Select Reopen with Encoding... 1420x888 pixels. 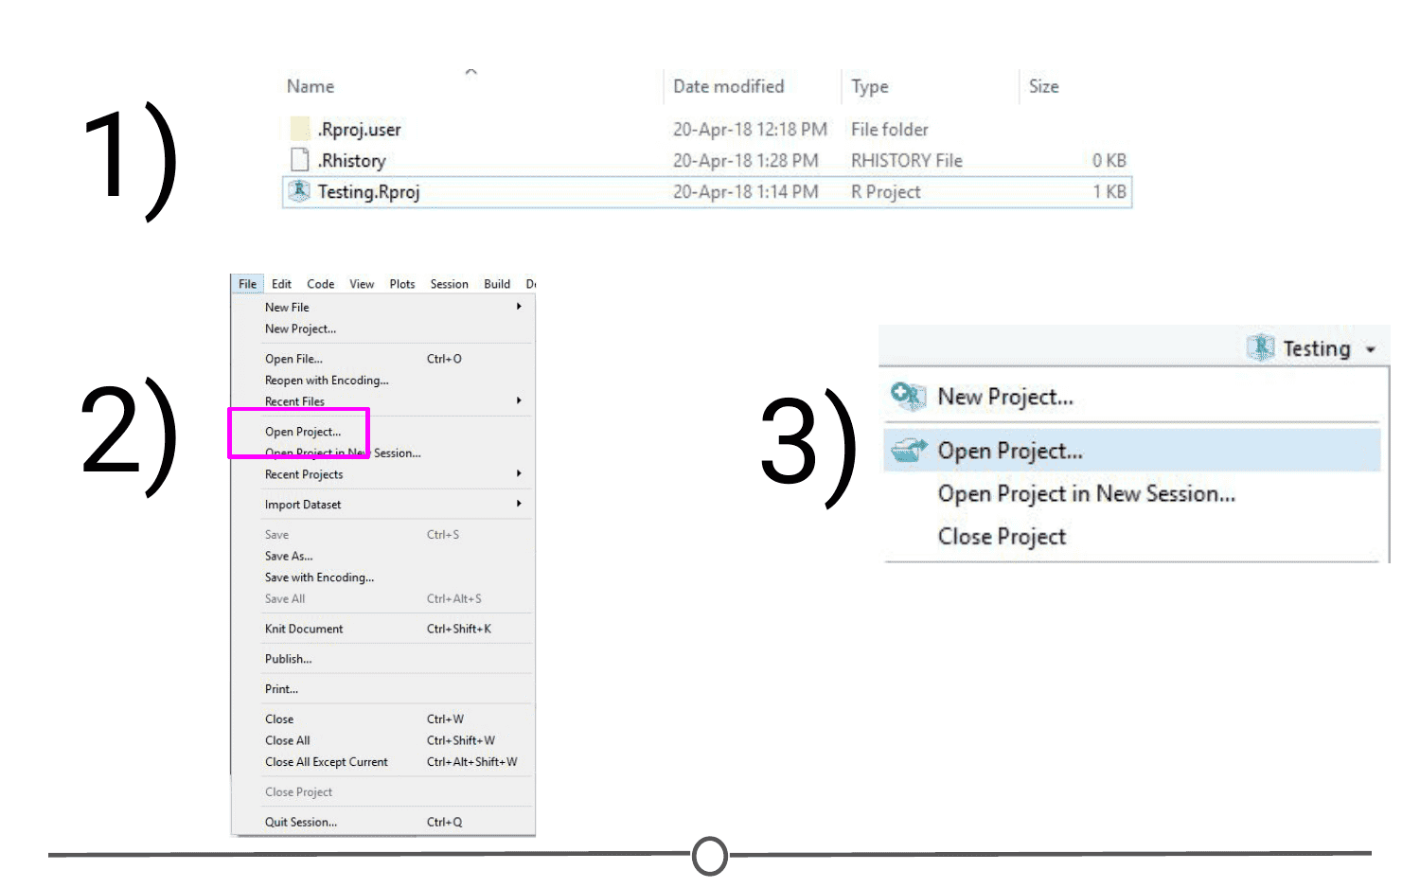(327, 381)
